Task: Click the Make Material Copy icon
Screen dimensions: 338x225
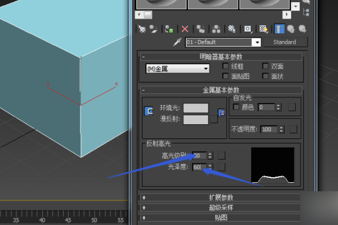Action: pyautogui.click(x=201, y=29)
